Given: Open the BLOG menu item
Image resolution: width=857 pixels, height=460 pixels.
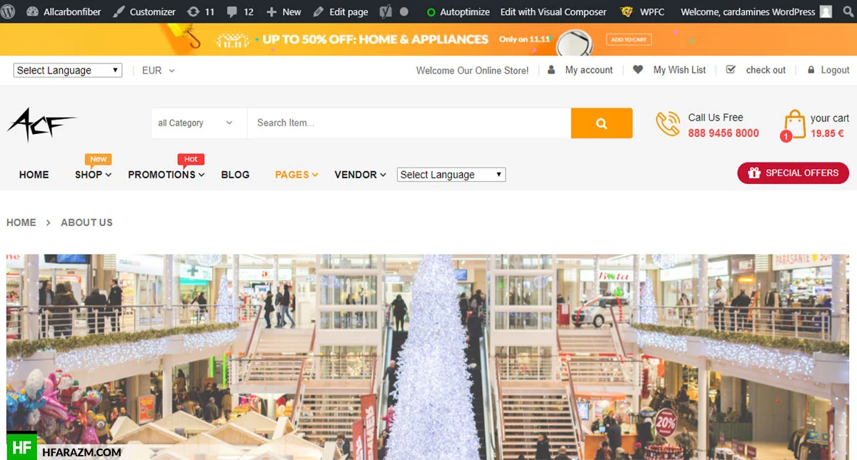Looking at the screenshot, I should click(x=236, y=175).
